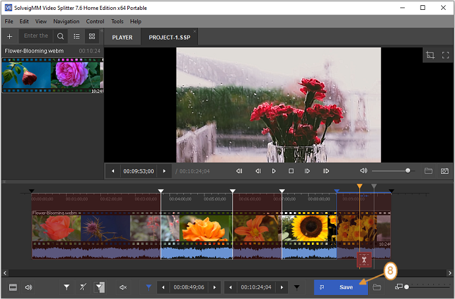This screenshot has width=455, height=299.
Task: Open save options arrow on Save button
Action: click(x=322, y=287)
